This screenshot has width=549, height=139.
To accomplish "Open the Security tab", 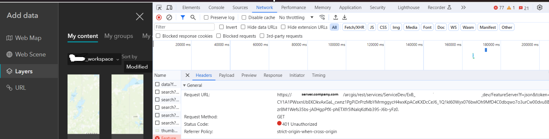I will (x=378, y=7).
